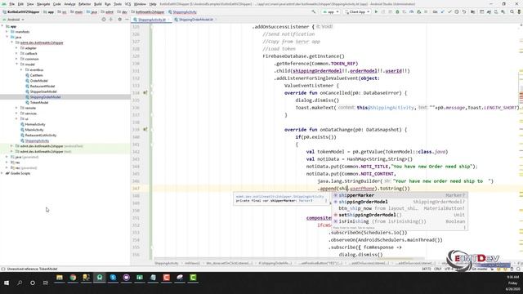Expand the adapter package
The height and width of the screenshot is (294, 523).
click(16, 48)
